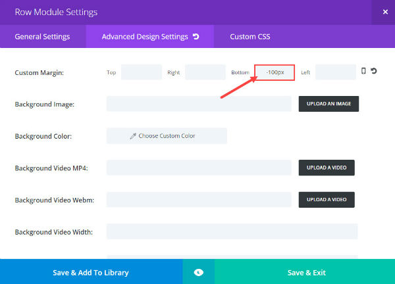
Task: Click the mobile responsive icon for margin
Action: 363,71
